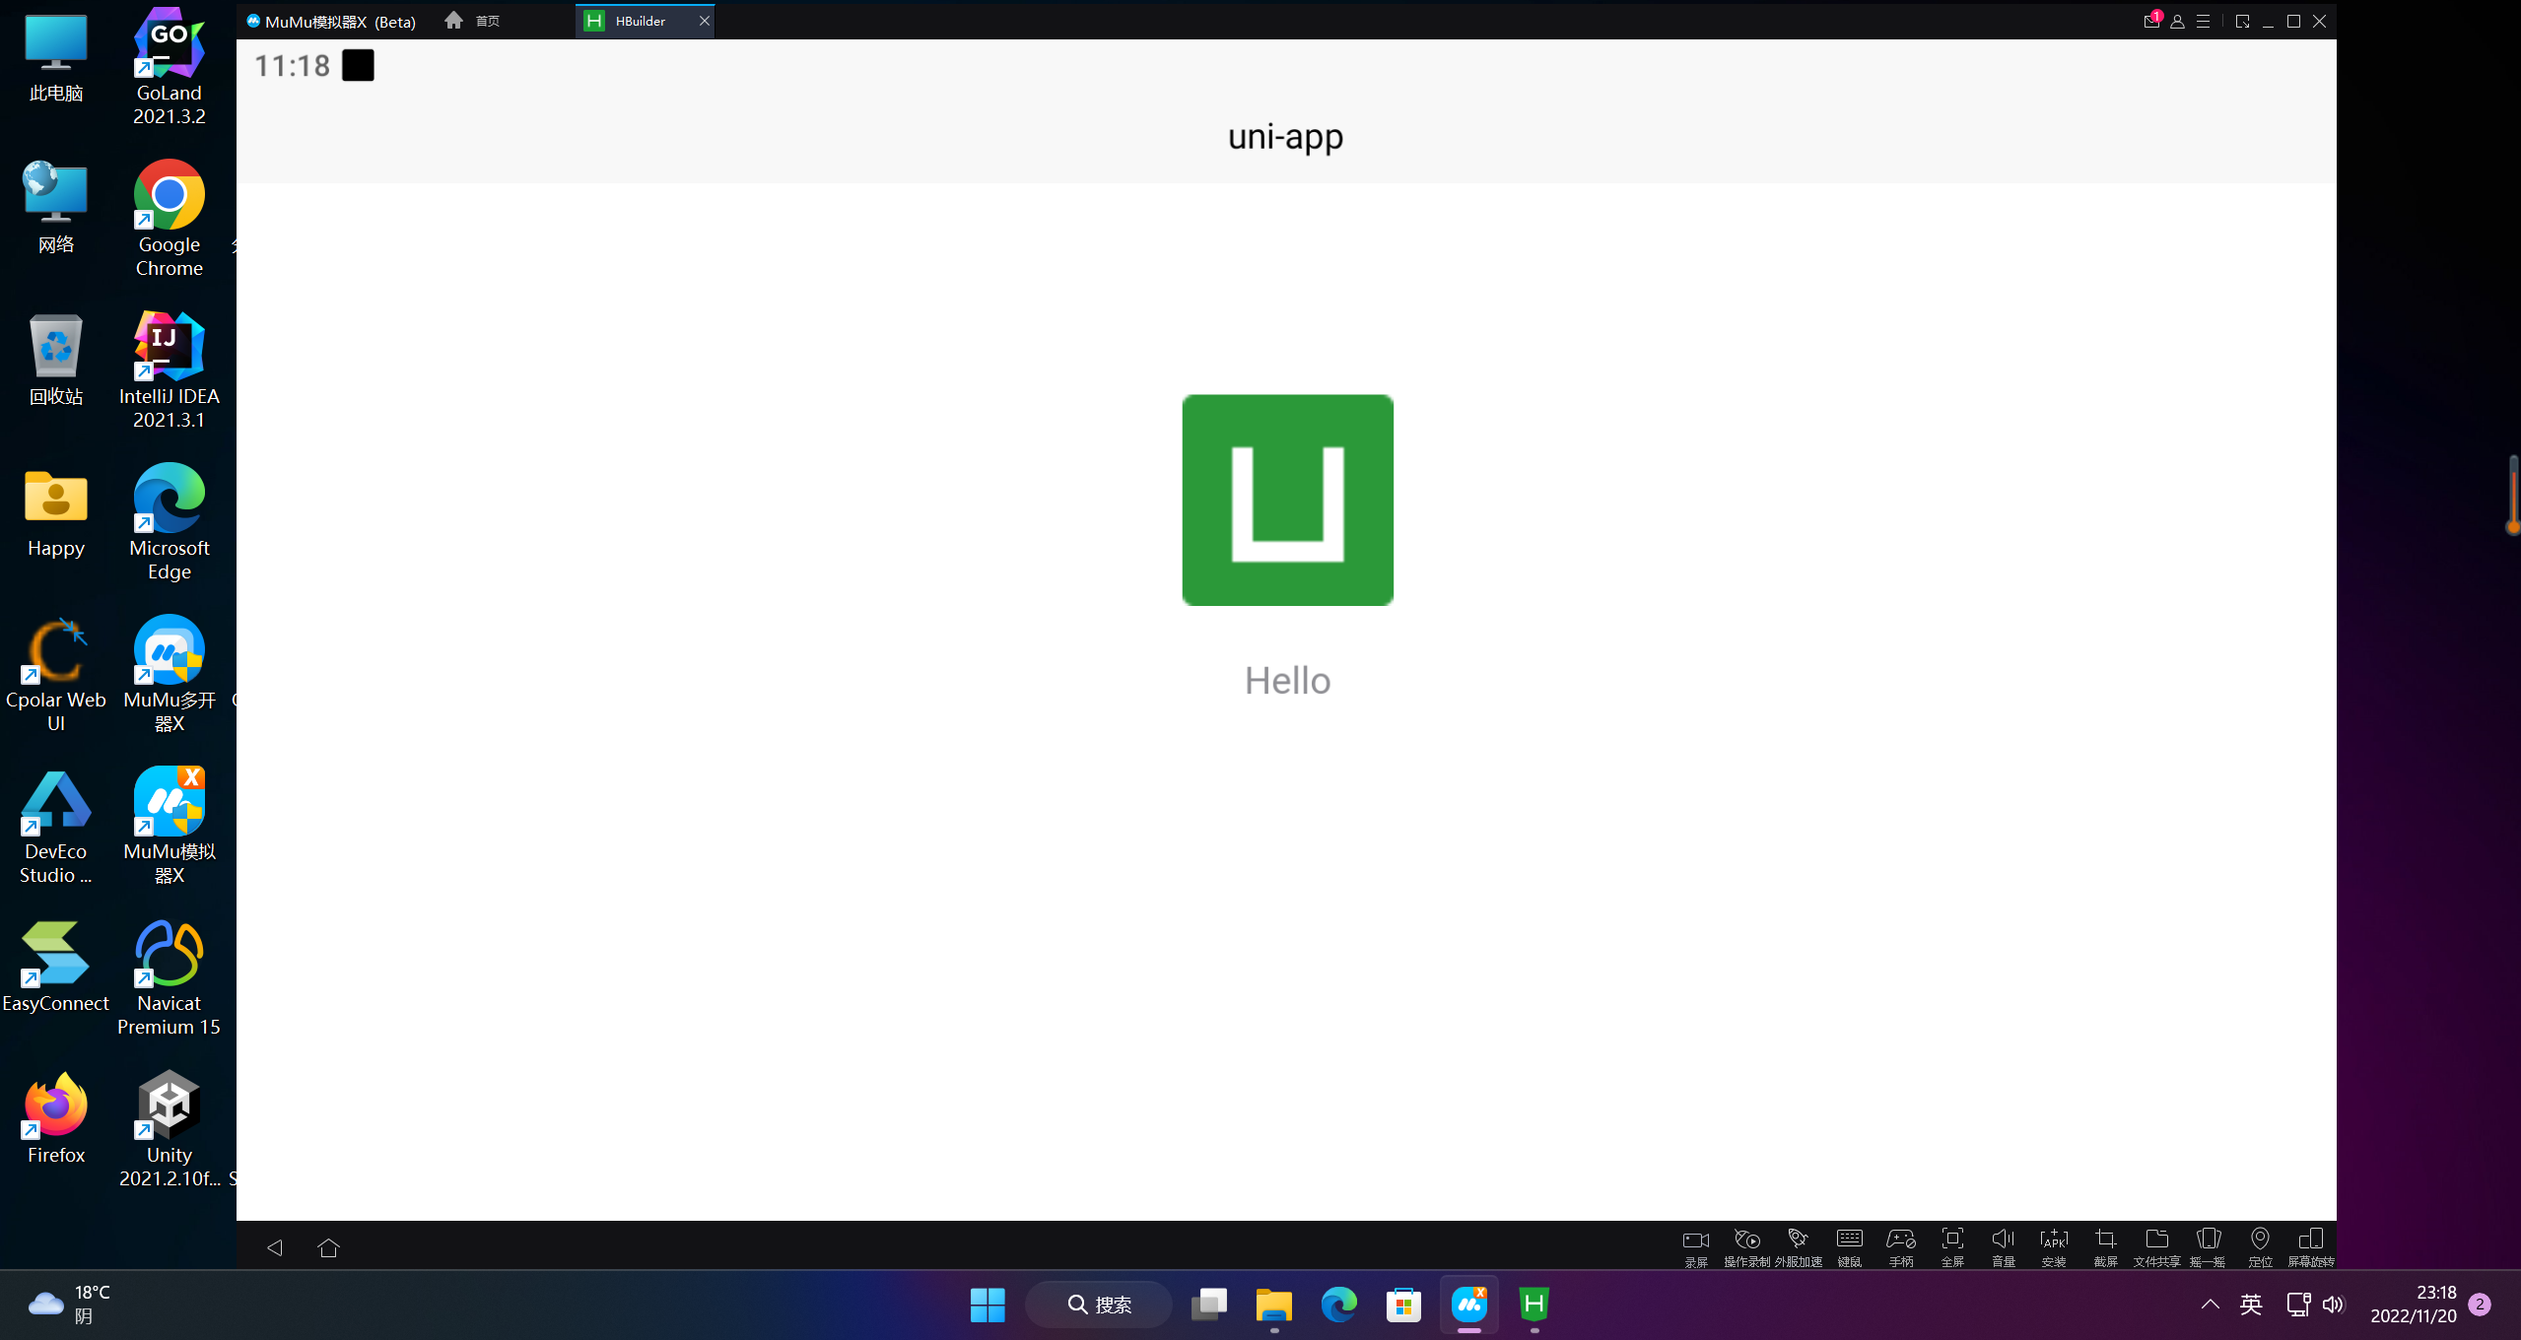Open MuMu多开器X desktop shortcut
Screen dimensions: 2521x1340
pos(169,674)
